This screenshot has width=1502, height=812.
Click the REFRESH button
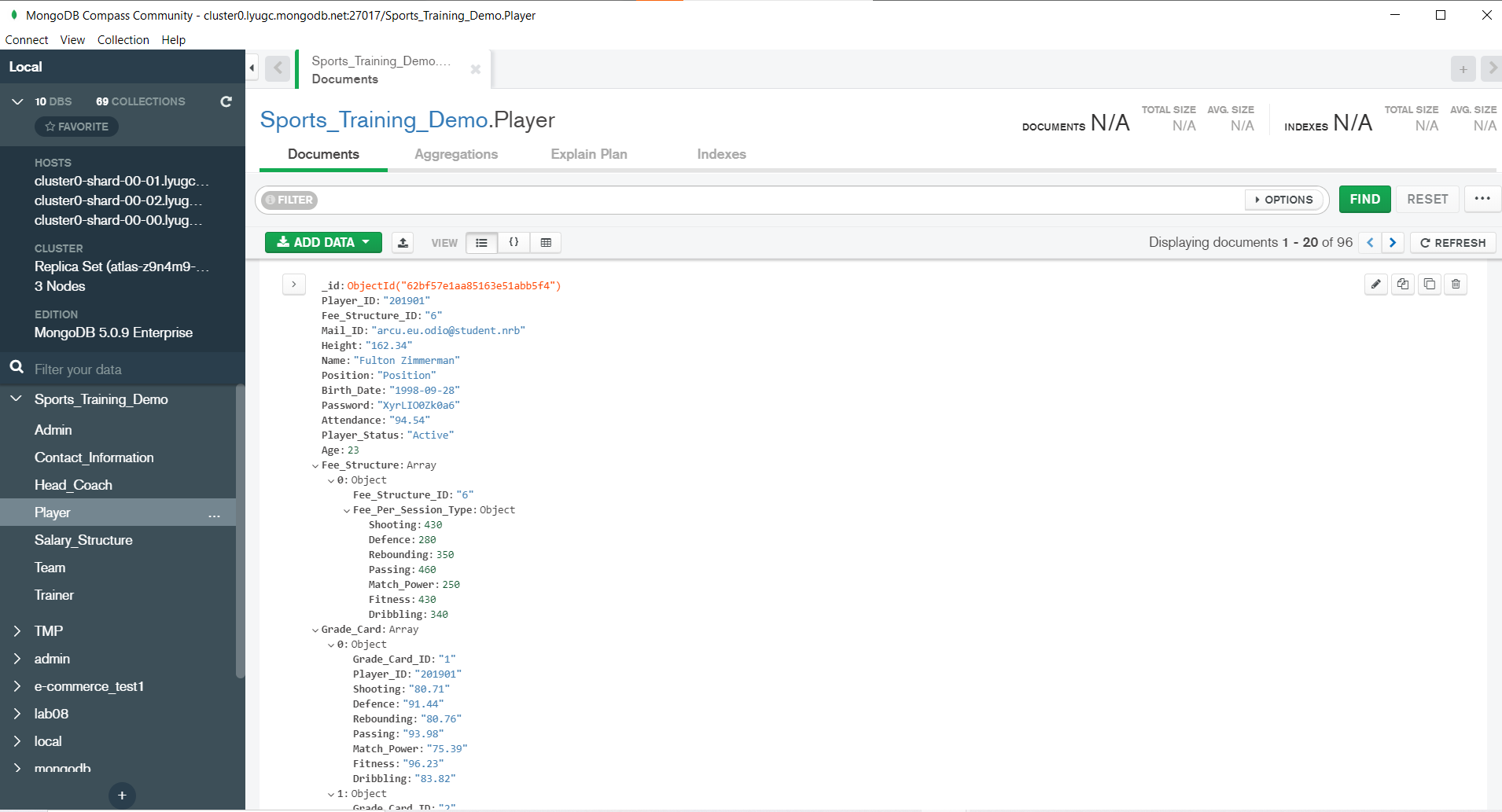click(1452, 243)
